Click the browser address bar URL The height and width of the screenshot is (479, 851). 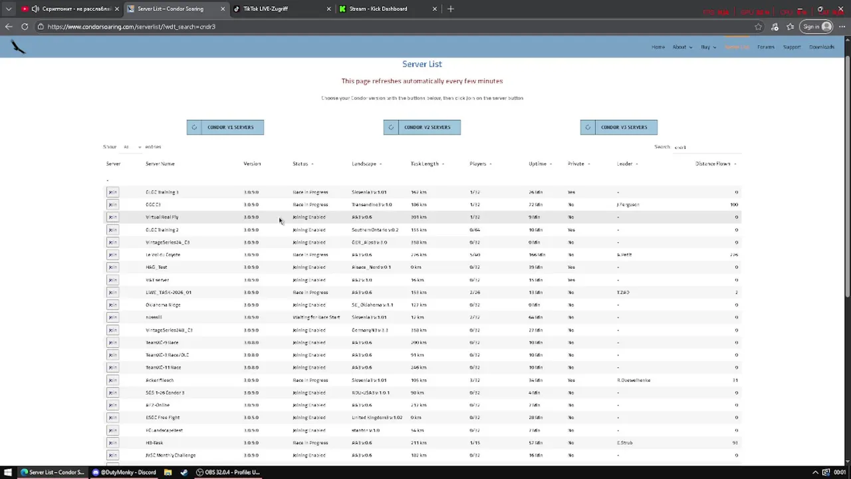coord(131,27)
